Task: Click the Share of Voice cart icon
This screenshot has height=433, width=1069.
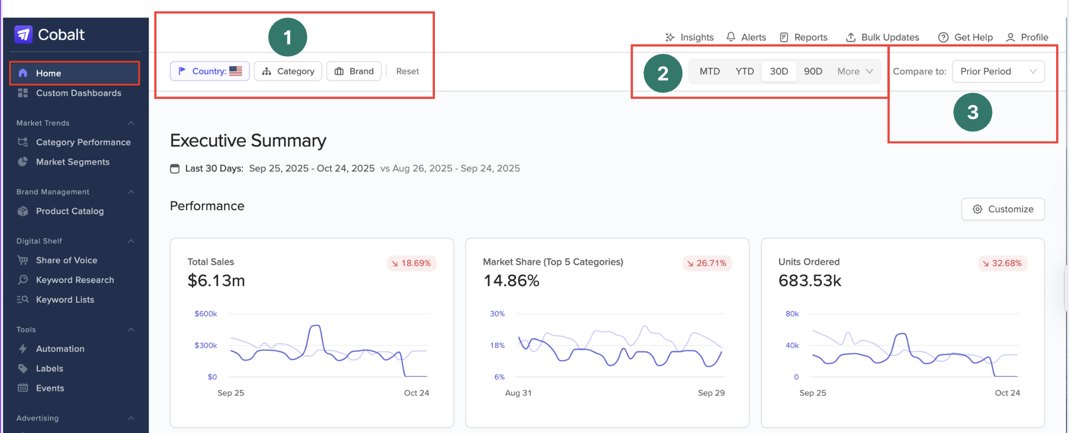Action: click(x=23, y=260)
